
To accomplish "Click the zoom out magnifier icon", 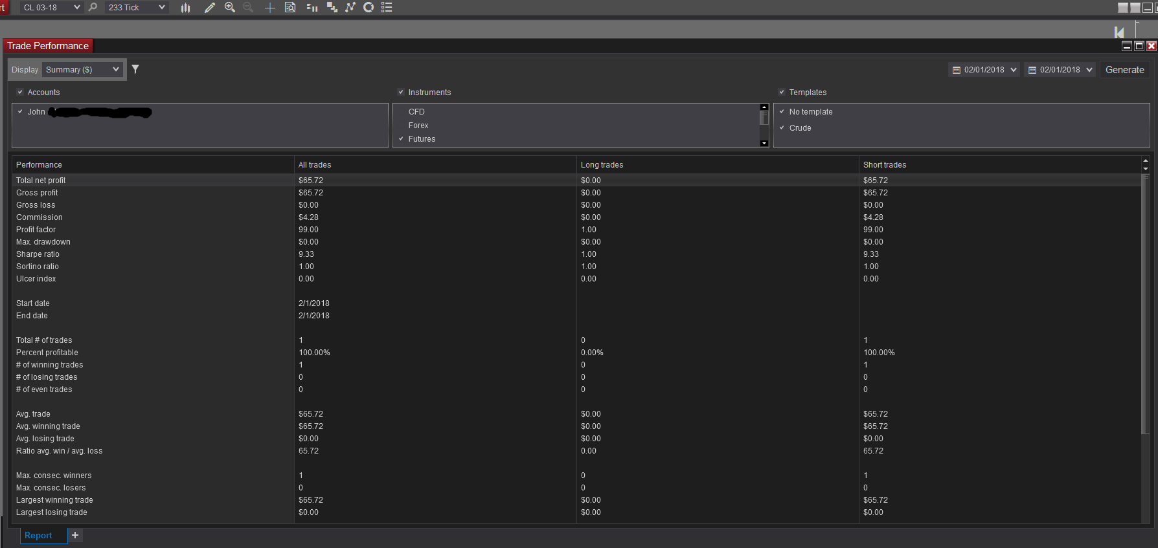I will coord(248,7).
